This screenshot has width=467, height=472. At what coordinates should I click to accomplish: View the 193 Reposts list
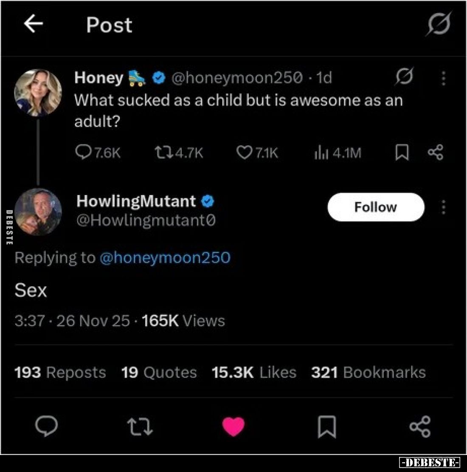click(60, 373)
